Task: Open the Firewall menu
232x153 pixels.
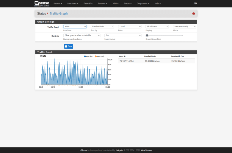Action: (x=88, y=3)
